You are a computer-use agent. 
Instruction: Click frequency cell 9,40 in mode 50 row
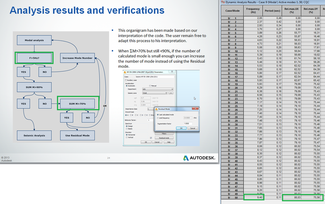pyautogui.click(x=253, y=197)
